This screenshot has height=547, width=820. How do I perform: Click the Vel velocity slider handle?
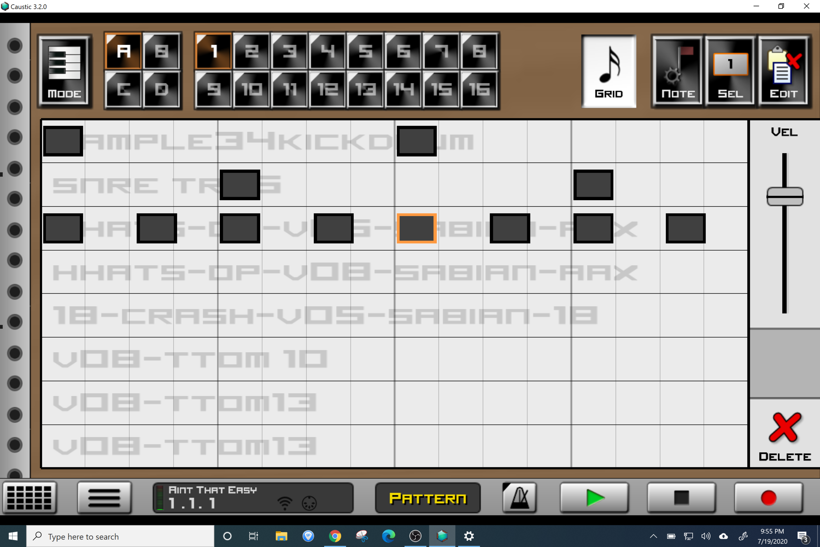click(x=785, y=197)
